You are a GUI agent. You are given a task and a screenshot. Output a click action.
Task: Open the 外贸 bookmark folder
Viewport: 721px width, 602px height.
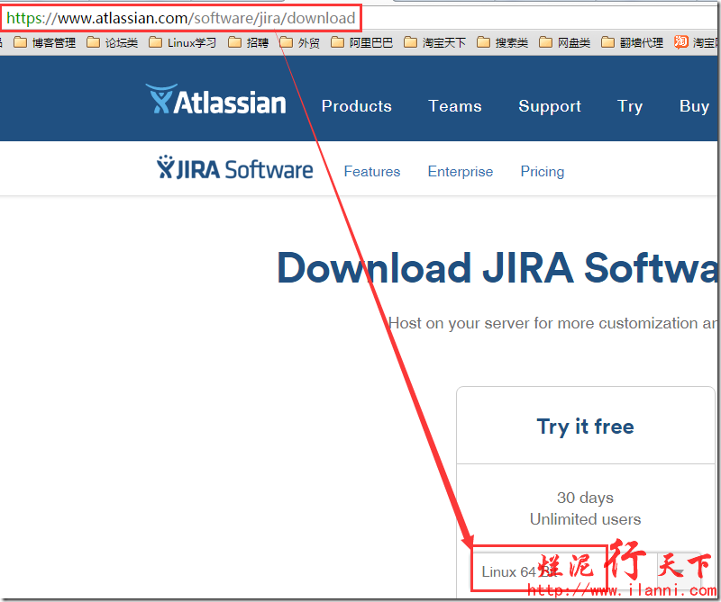299,42
